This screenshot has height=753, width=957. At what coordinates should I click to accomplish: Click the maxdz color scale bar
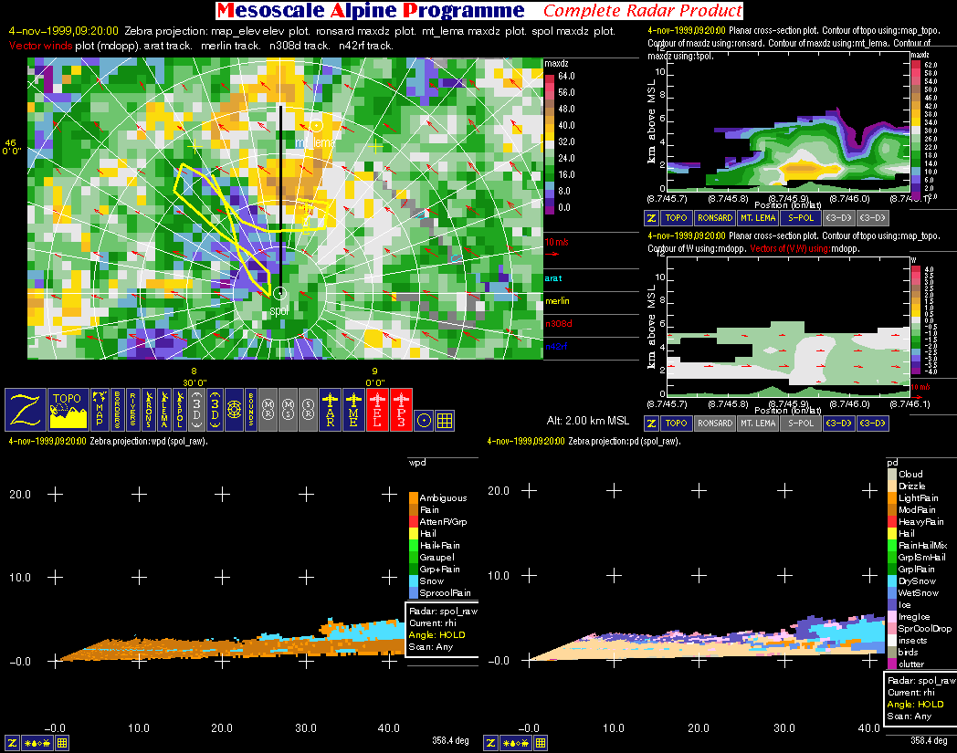550,144
